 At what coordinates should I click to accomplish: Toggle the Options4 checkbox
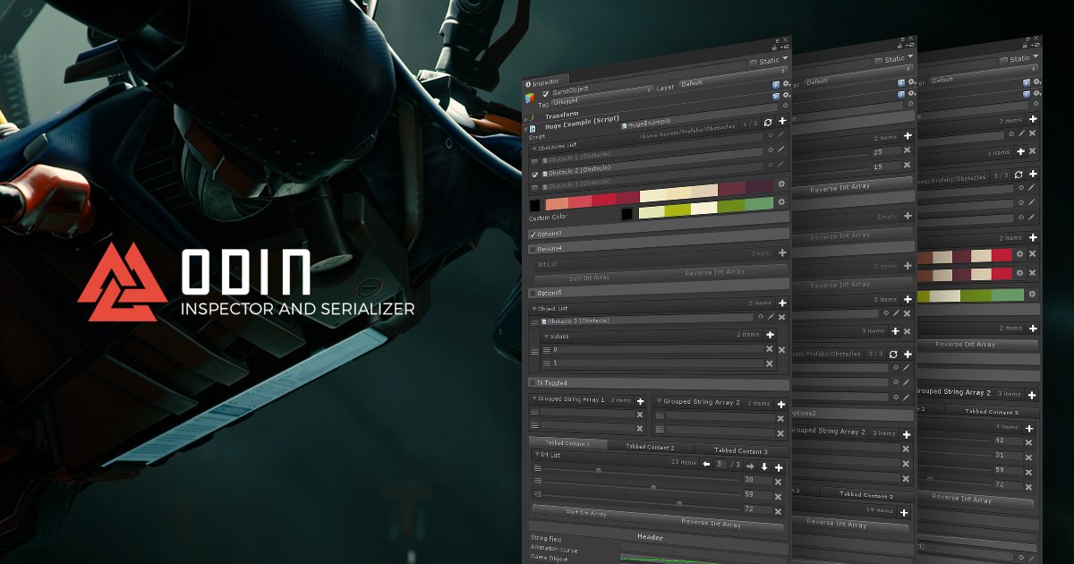[533, 249]
